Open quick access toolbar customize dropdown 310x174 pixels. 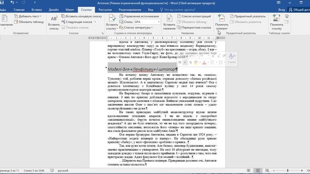pyautogui.click(x=35, y=2)
